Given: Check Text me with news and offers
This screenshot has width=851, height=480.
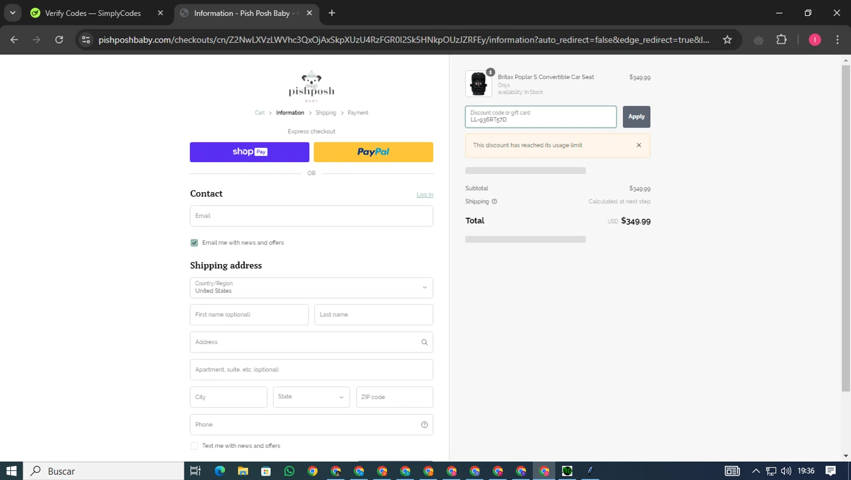Looking at the screenshot, I should [x=194, y=446].
